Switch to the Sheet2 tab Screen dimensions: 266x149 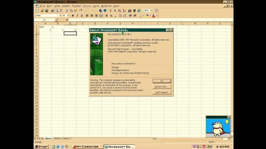point(57,138)
